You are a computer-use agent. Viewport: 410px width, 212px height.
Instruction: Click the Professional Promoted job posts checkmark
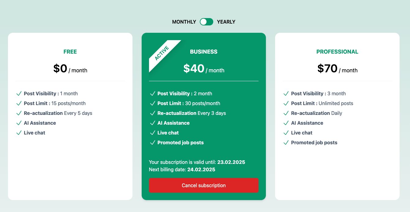point(286,142)
